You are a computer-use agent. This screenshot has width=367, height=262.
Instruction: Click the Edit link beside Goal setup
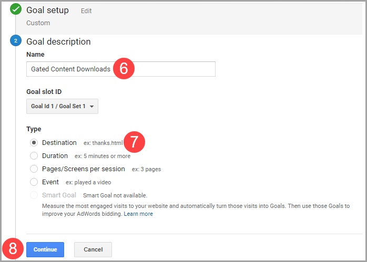87,11
